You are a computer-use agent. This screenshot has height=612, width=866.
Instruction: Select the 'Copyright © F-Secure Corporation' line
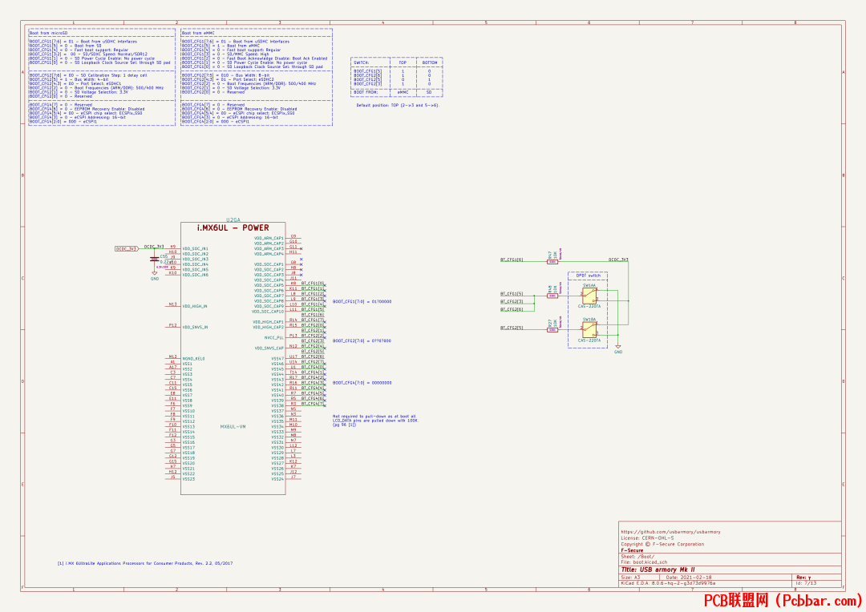662,544
